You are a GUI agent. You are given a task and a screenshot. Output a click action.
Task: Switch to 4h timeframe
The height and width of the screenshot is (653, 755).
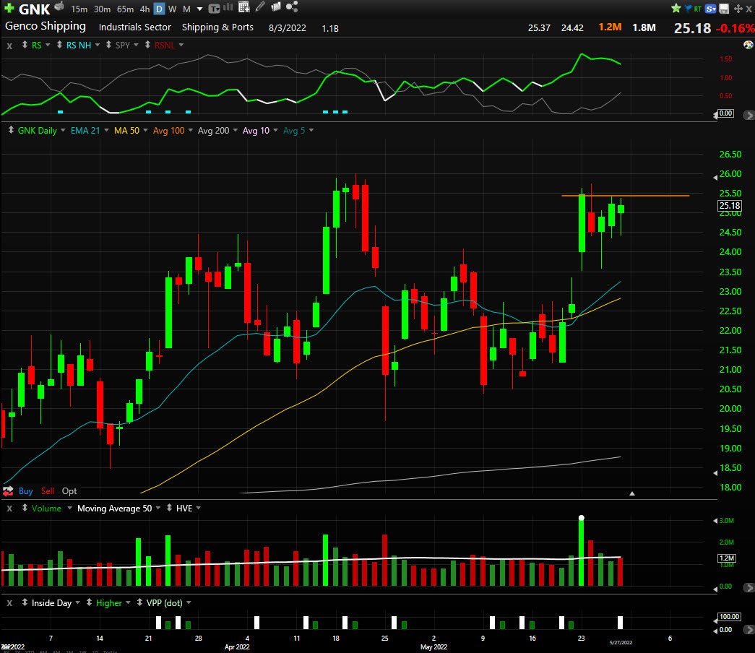pyautogui.click(x=144, y=9)
